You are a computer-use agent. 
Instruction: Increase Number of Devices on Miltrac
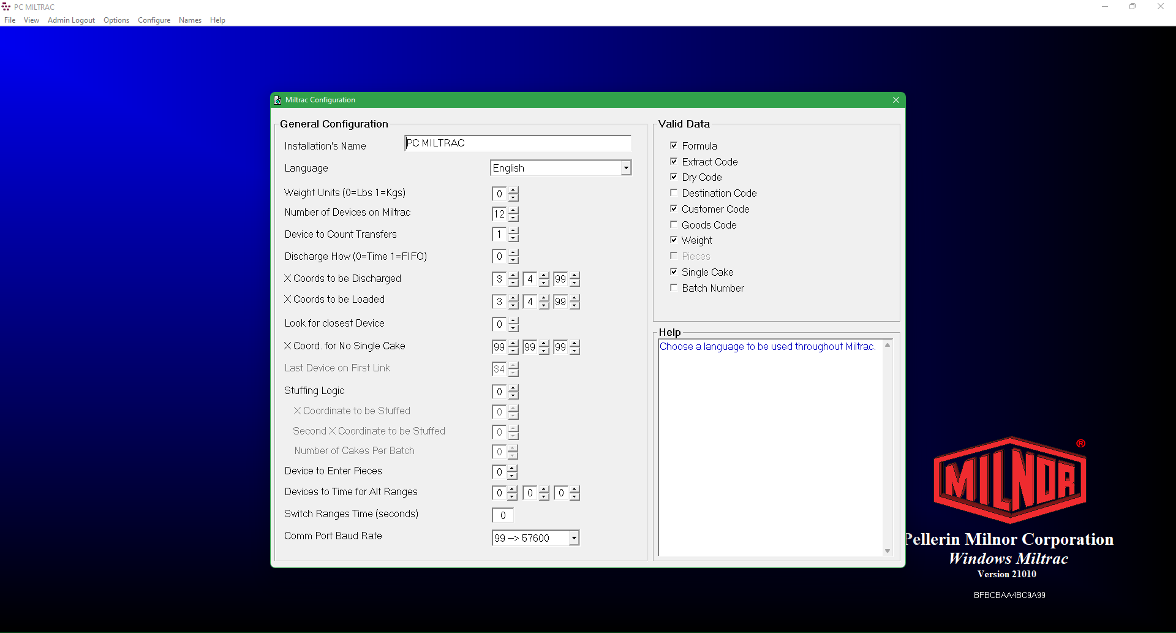[513, 210]
